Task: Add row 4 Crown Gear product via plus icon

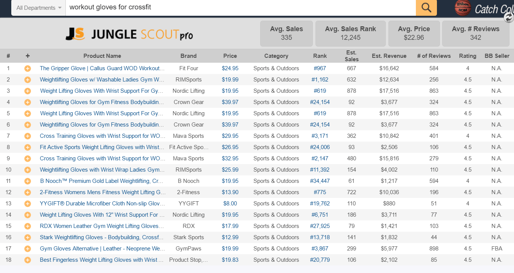Action: click(x=27, y=102)
